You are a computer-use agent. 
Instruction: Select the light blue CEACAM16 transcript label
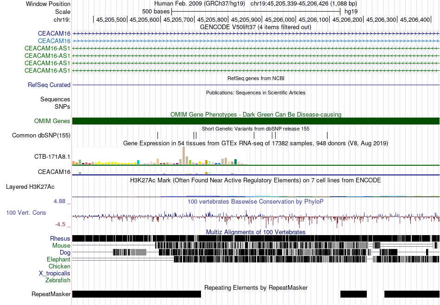click(x=54, y=41)
